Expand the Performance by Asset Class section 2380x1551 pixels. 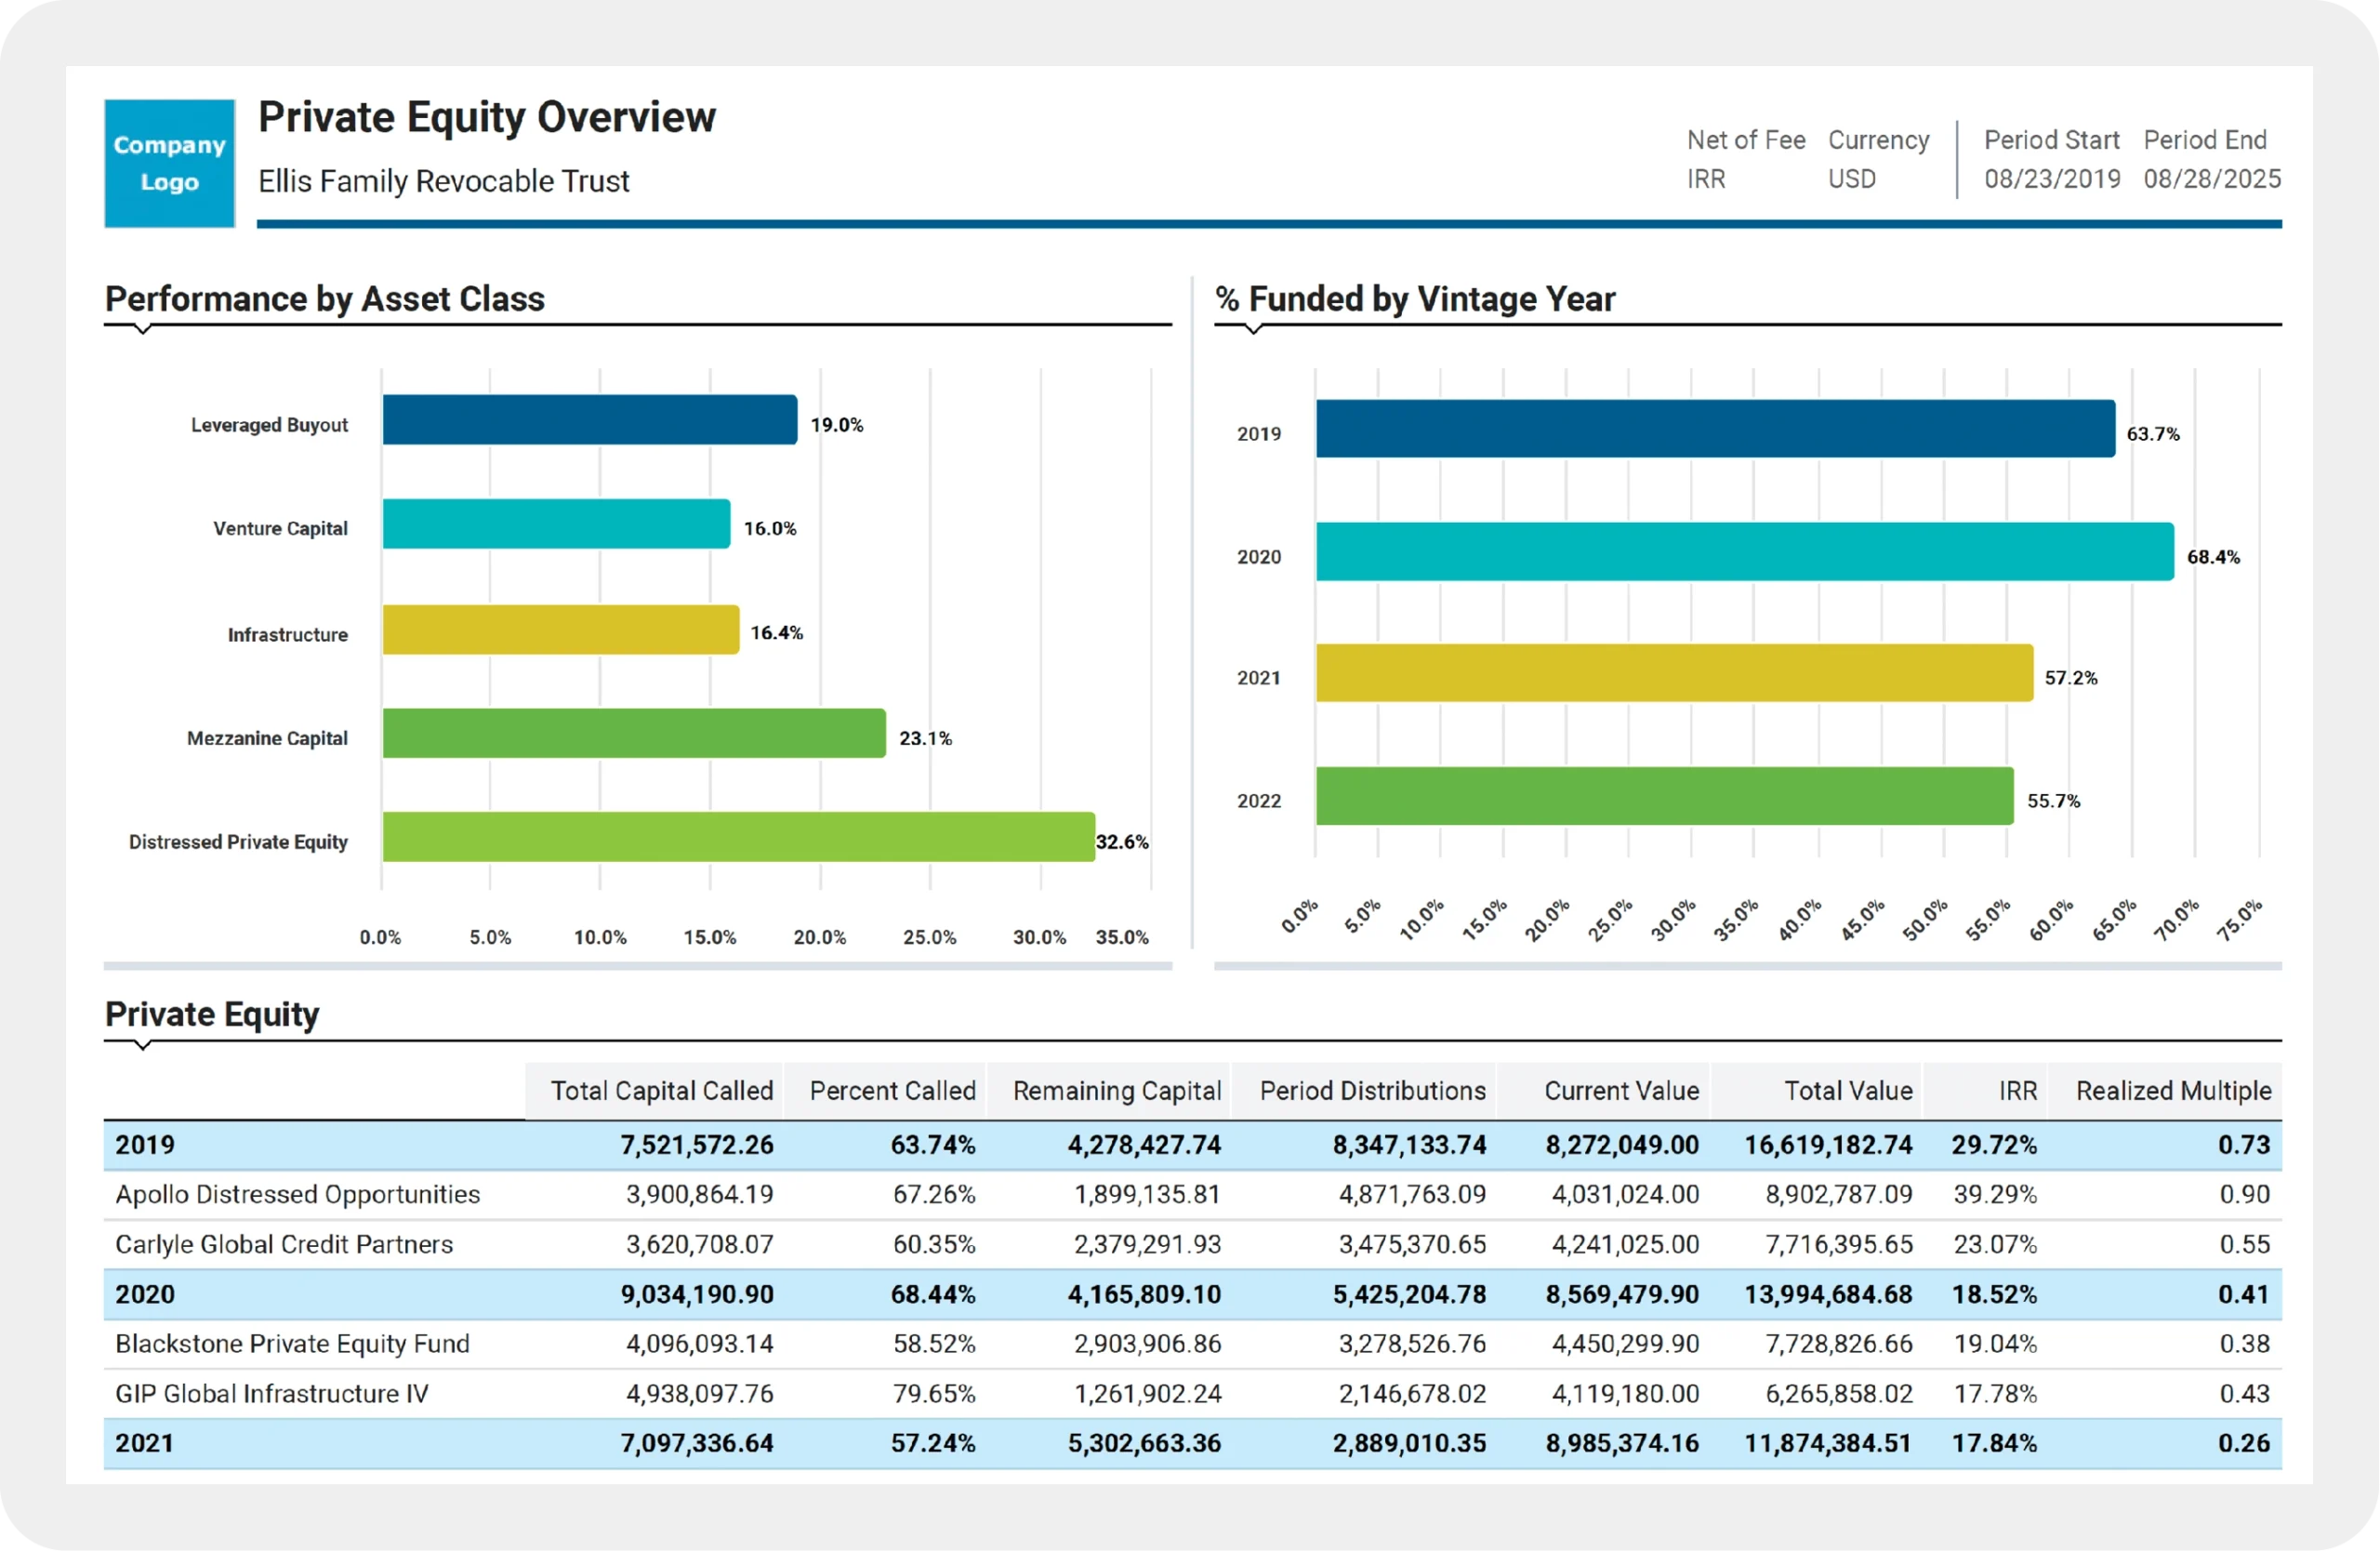[324, 299]
